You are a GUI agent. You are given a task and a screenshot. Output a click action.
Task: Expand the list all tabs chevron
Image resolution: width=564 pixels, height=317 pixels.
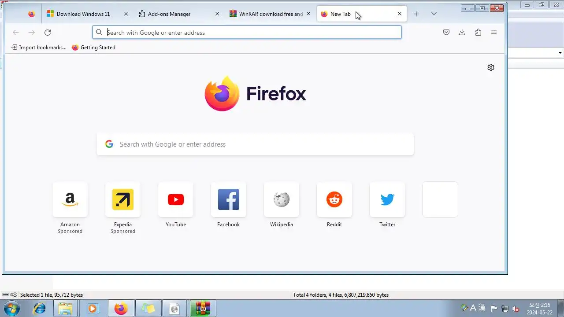(434, 14)
